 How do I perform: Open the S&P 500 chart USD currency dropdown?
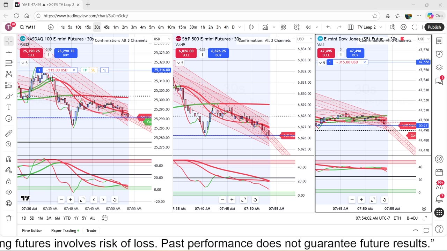305,39
